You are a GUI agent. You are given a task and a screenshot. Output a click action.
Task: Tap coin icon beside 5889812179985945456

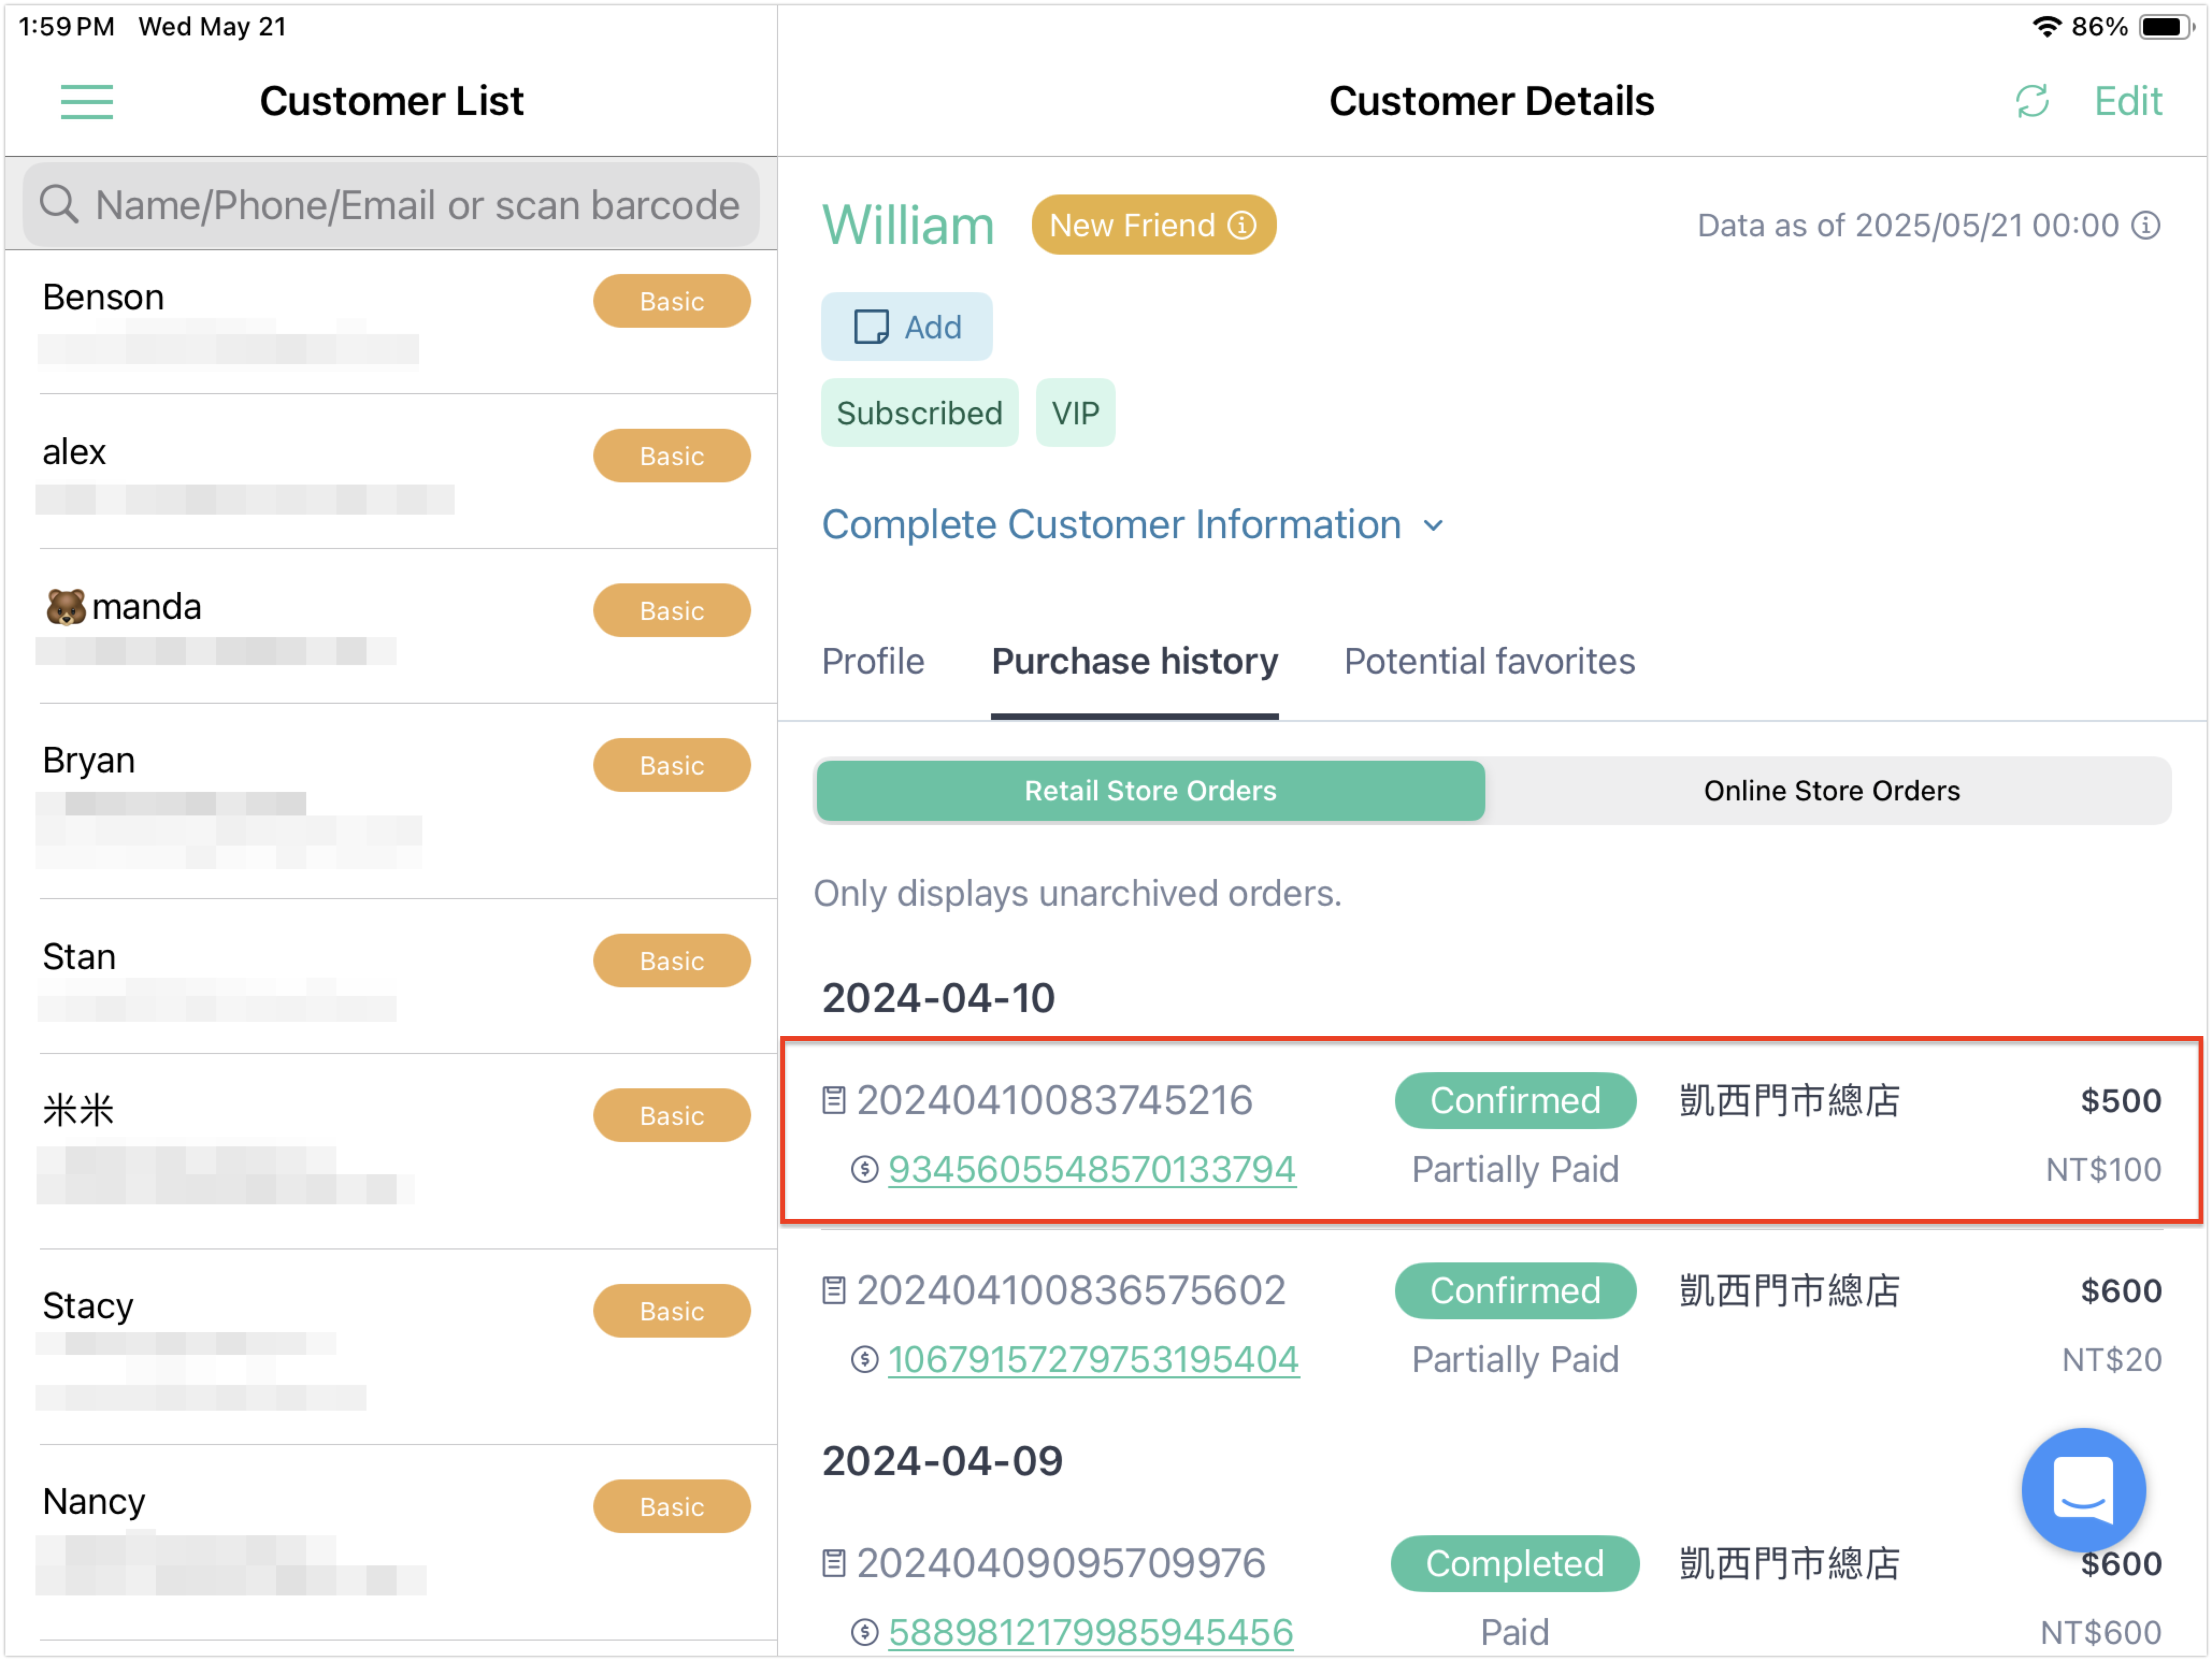tap(864, 1633)
